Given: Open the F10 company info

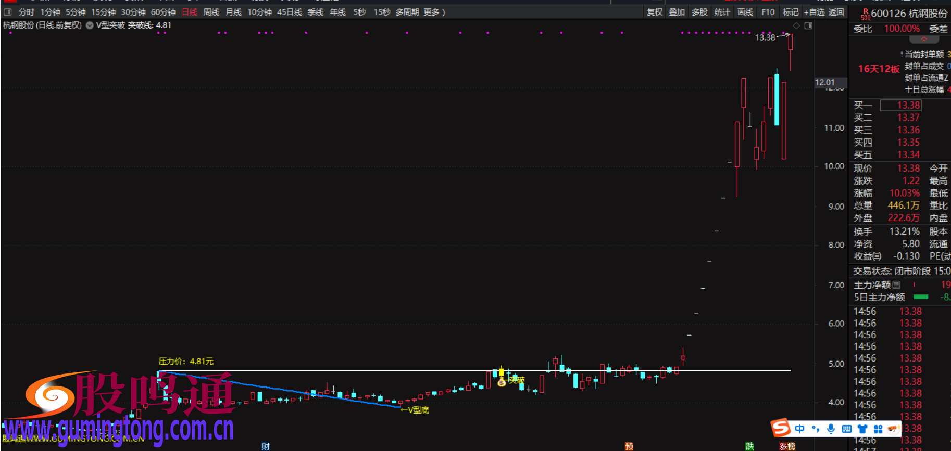Looking at the screenshot, I should tap(768, 12).
